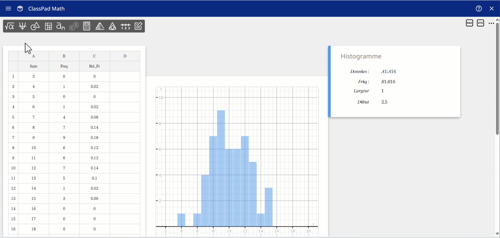The image size is (500, 238).
Task: Click the y-axis label 10 on graph
Action: tap(161, 98)
